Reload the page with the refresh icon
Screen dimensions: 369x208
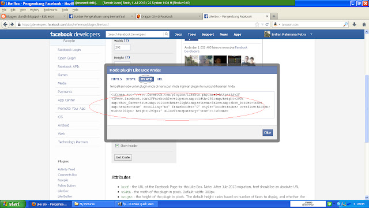(267, 24)
